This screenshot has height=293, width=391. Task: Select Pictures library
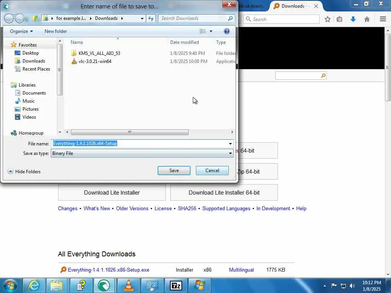coord(31,109)
